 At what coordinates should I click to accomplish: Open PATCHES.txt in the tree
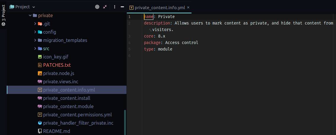pos(57,65)
